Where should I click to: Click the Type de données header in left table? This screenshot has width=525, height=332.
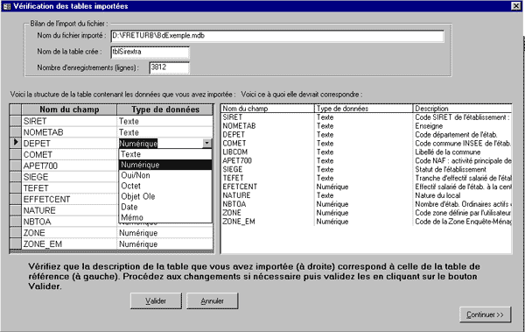(x=165, y=109)
